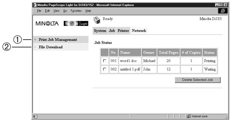Expand the arrow next to File Download
Screen dimensions: 230x121
click(x=35, y=47)
